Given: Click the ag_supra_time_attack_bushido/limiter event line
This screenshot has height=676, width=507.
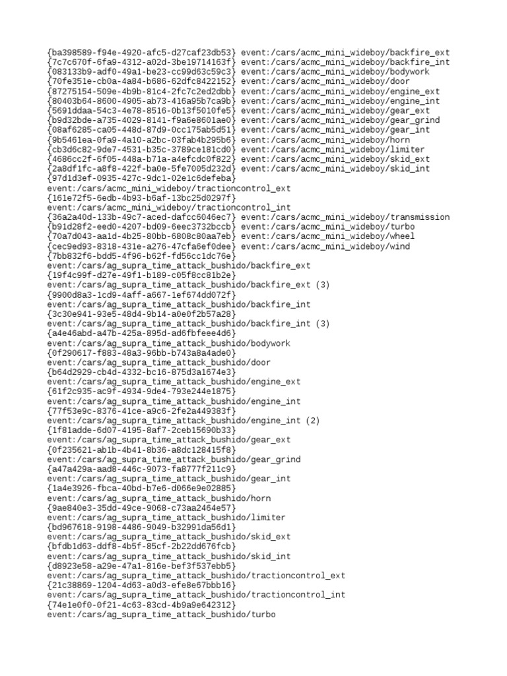Looking at the screenshot, I should tap(166, 518).
